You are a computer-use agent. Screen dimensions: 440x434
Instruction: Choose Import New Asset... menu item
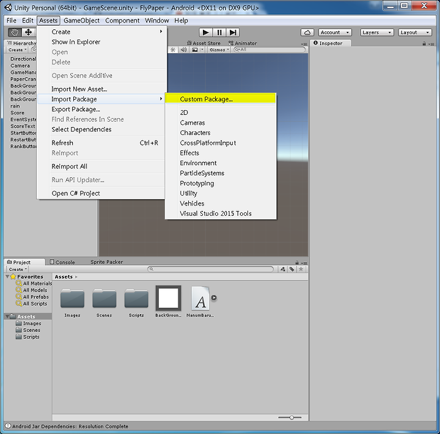pos(101,89)
